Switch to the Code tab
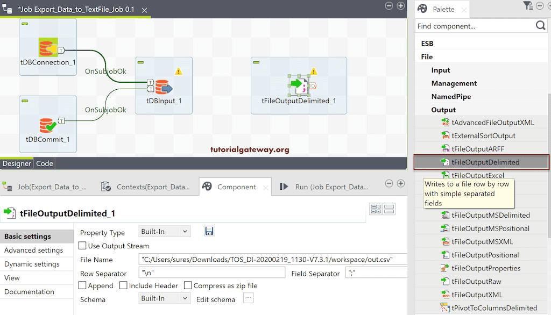 tap(44, 163)
